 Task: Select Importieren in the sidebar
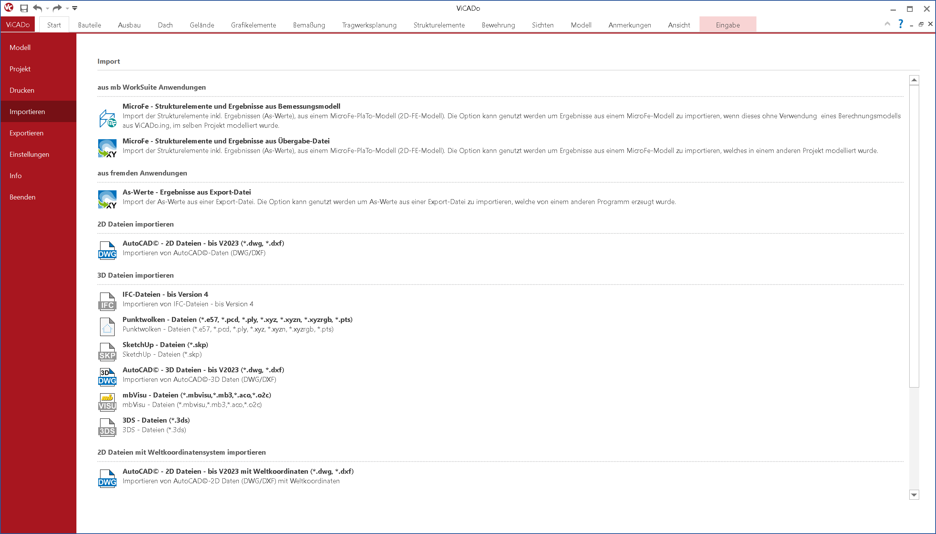click(38, 112)
